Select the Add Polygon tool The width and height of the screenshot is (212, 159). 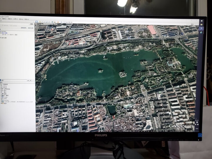42,22
